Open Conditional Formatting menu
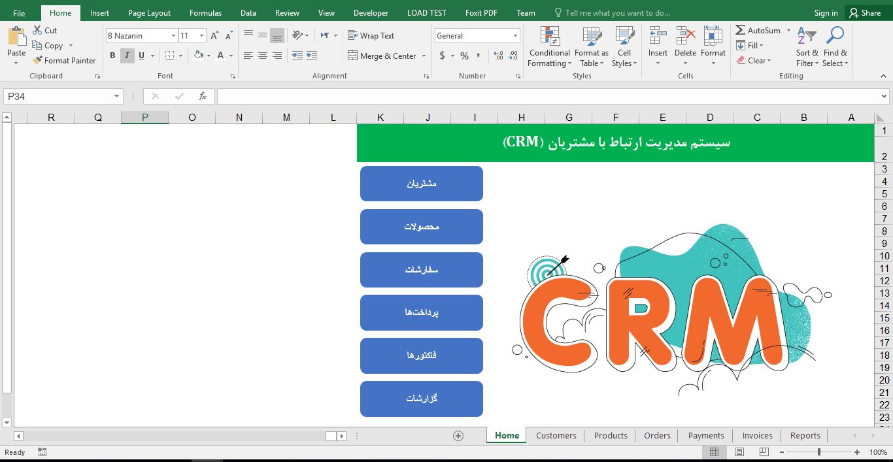 click(x=550, y=47)
